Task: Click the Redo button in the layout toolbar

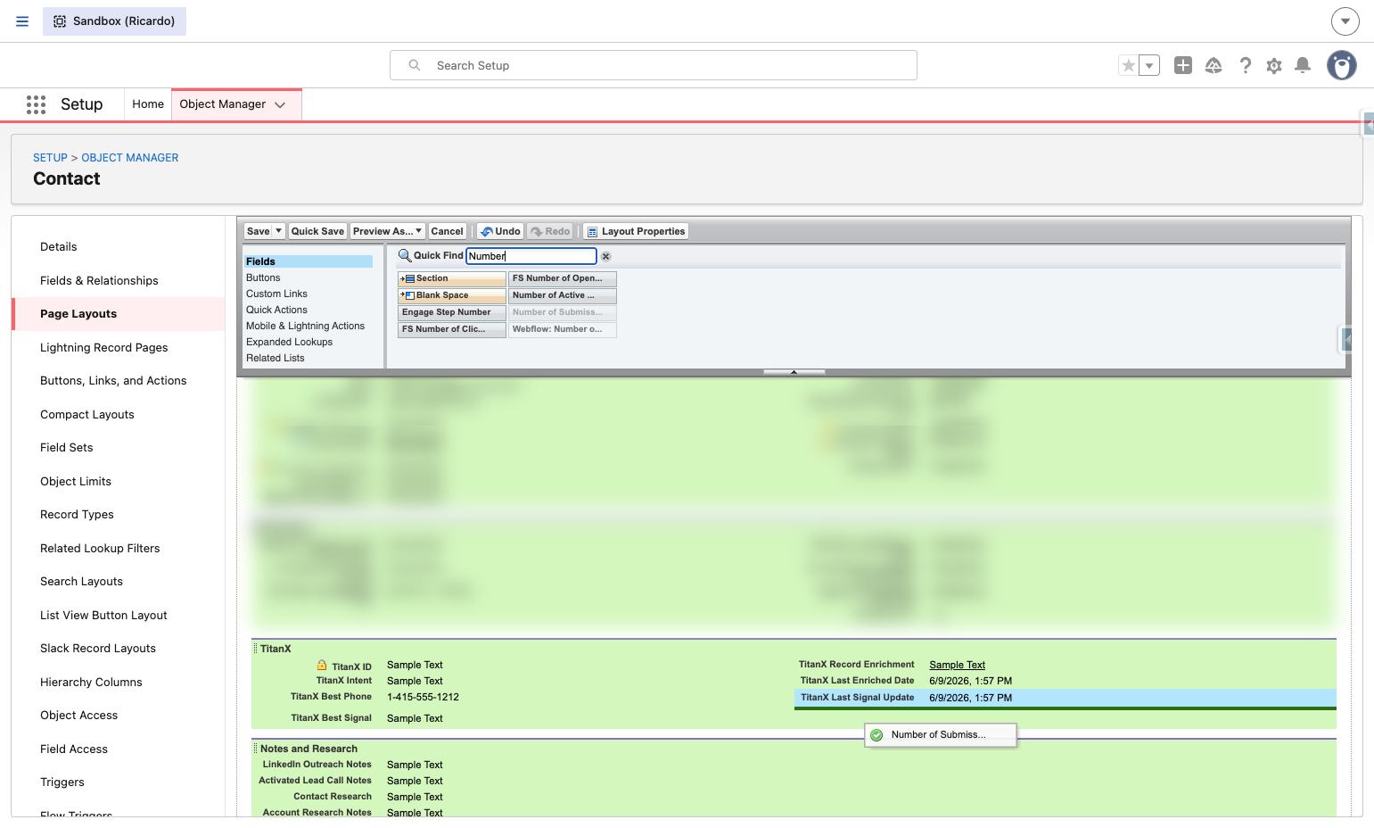Action: point(550,231)
